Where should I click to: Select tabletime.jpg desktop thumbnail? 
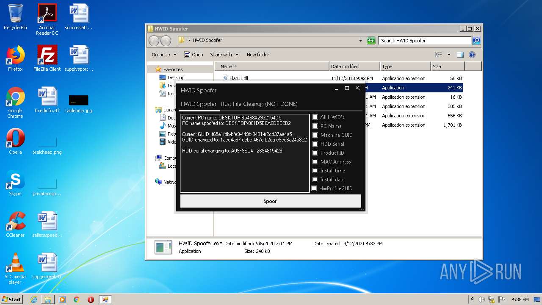pyautogui.click(x=79, y=103)
